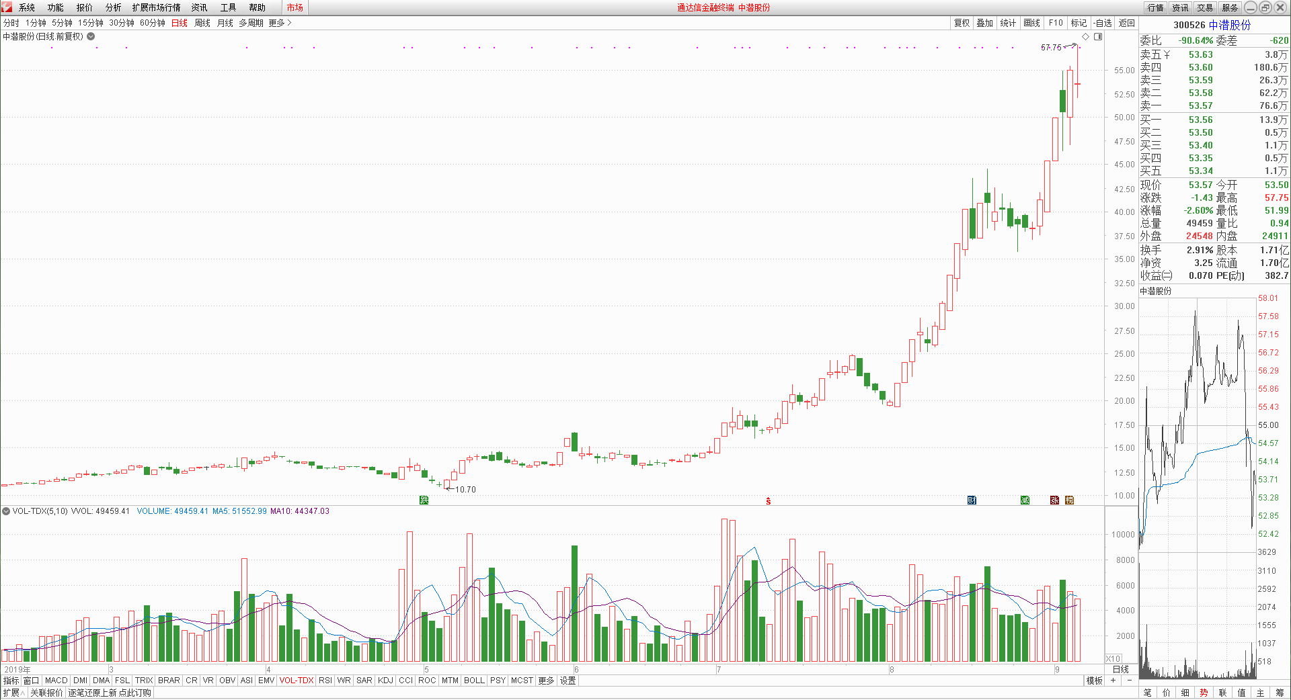Click the 关联报价 tab
Screen dimensions: 1291x700
click(x=46, y=693)
